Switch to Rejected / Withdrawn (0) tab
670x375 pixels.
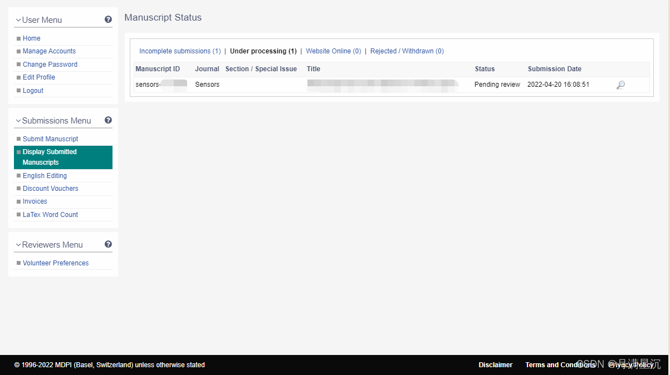click(407, 51)
